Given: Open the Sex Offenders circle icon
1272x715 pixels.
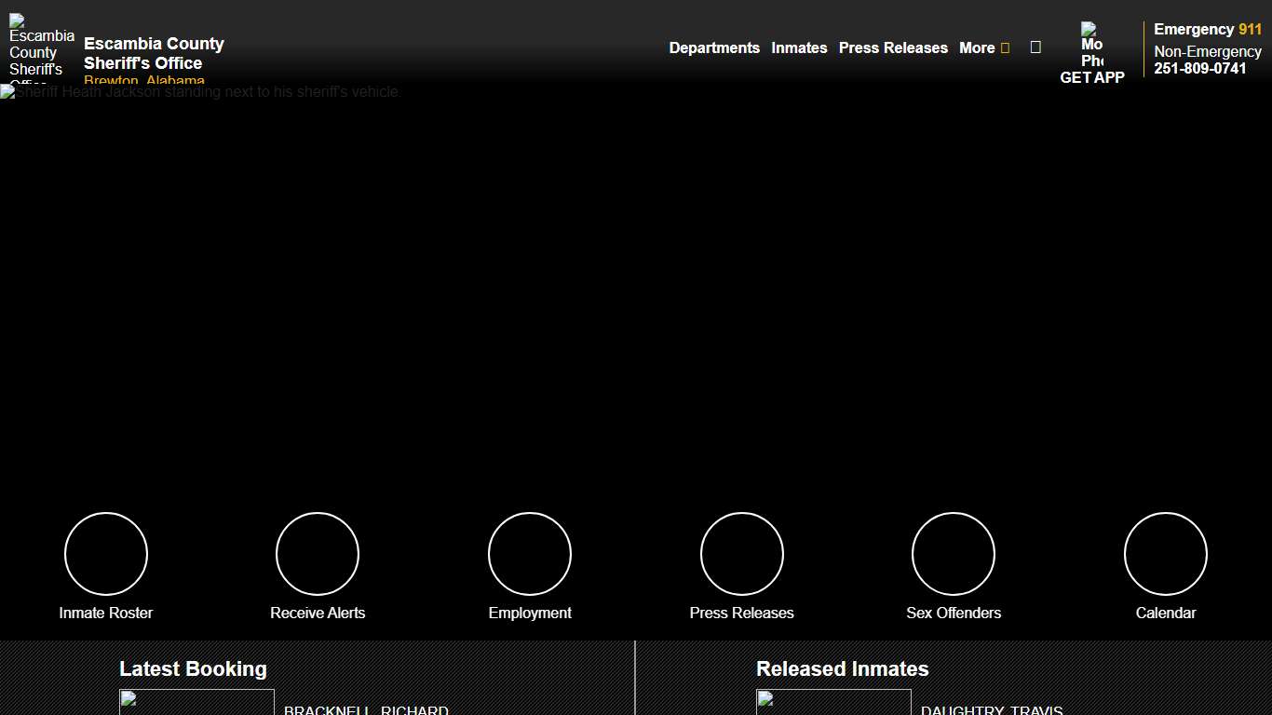Looking at the screenshot, I should tap(954, 554).
